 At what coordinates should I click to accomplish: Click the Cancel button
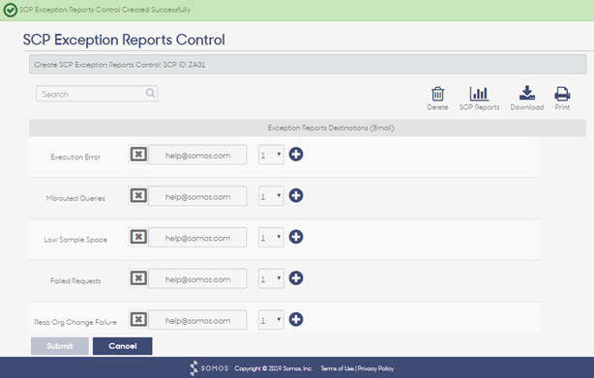point(122,346)
